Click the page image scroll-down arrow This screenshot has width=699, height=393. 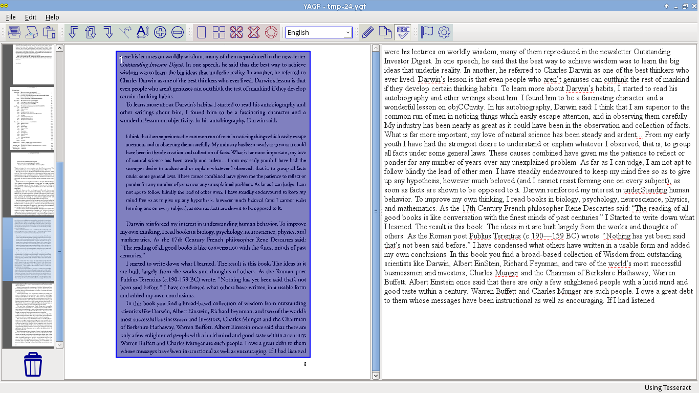coord(376,376)
